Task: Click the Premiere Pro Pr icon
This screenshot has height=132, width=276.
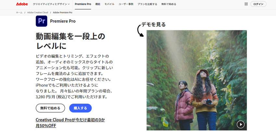Action: (x=41, y=21)
